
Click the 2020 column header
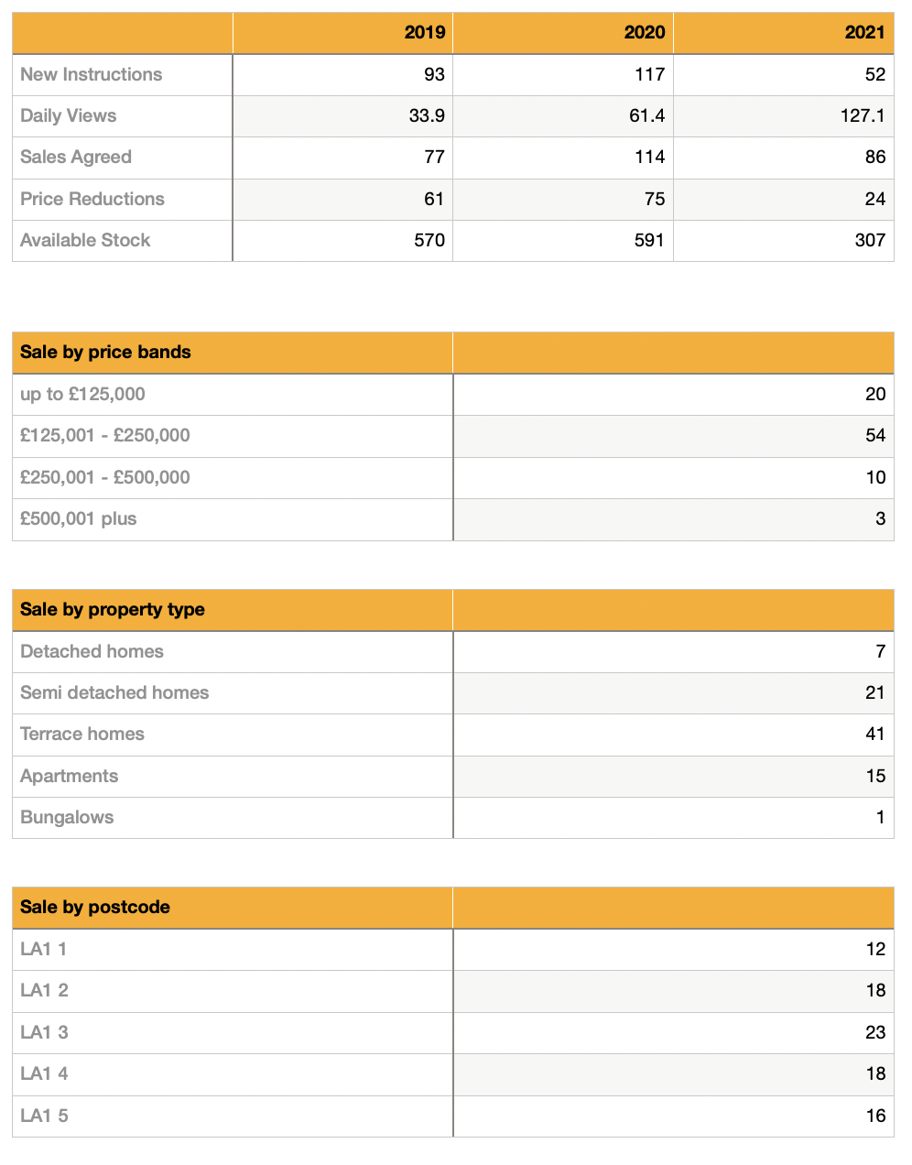[645, 33]
